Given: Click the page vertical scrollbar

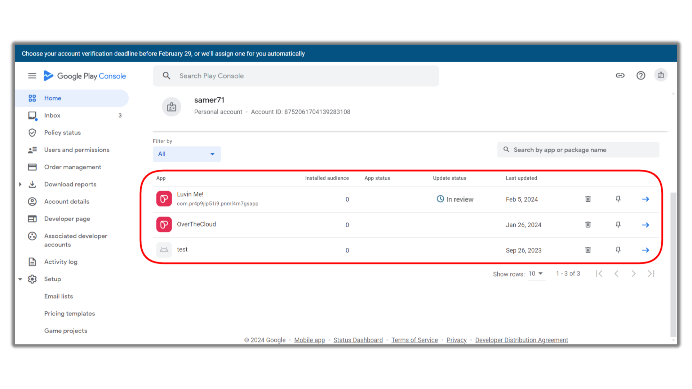Looking at the screenshot, I should click(x=673, y=265).
